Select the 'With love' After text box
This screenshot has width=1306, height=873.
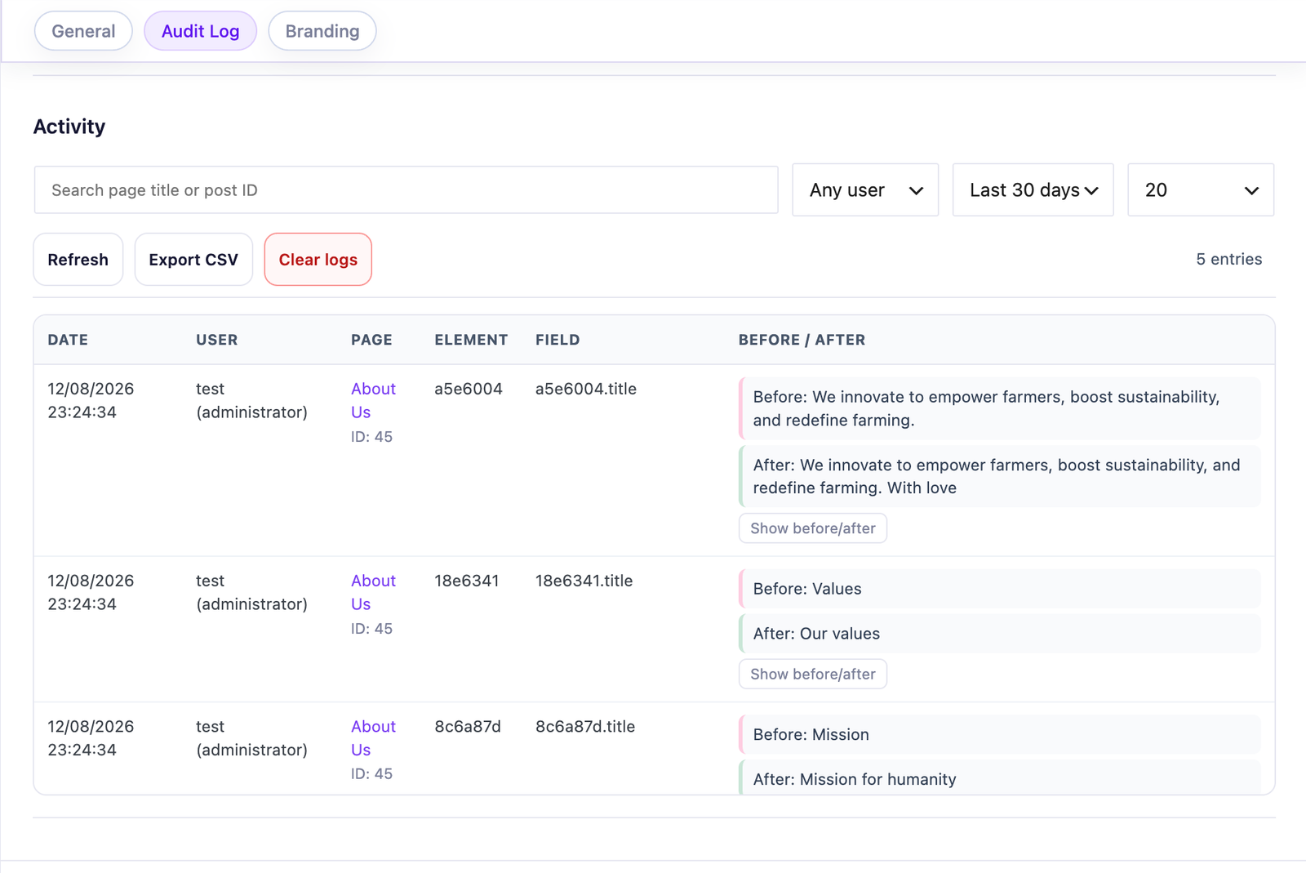click(x=1000, y=476)
